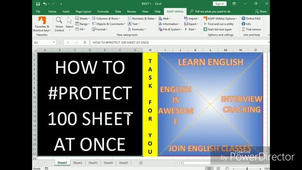Open the Sheets dropdown in ASAP Utilities
The image size is (302, 170).
[x=83, y=18]
